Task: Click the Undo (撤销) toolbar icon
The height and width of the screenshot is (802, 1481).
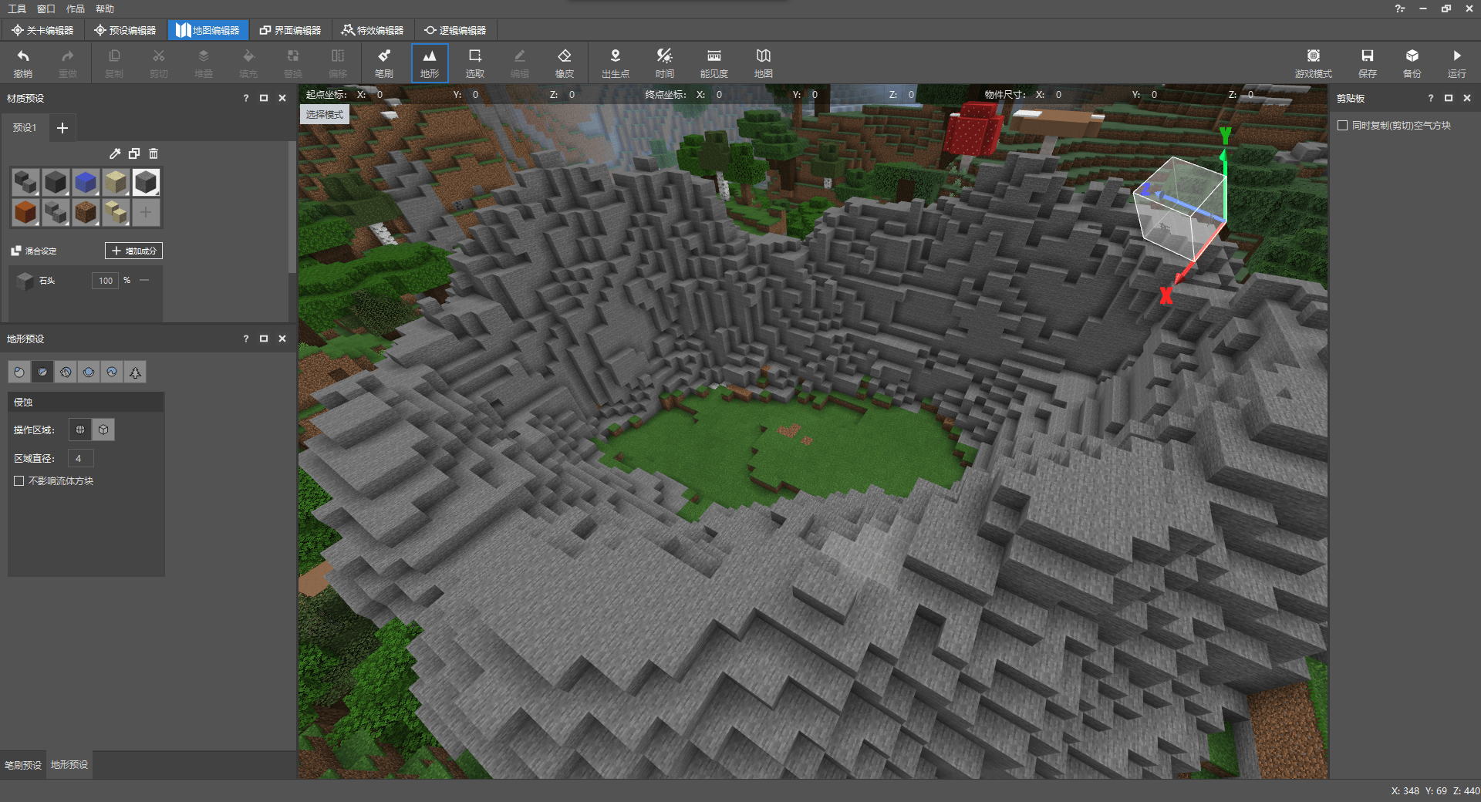Action: pyautogui.click(x=23, y=62)
